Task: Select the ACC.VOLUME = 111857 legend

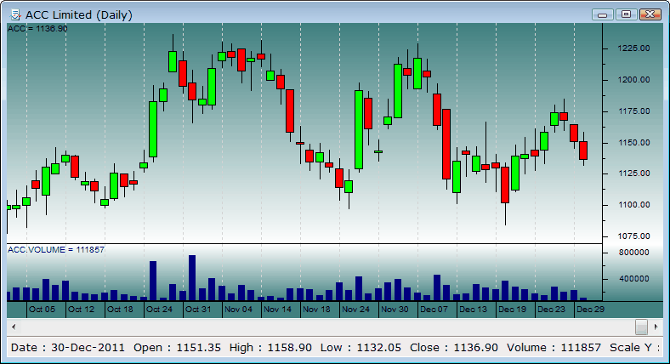Action: click(x=55, y=249)
